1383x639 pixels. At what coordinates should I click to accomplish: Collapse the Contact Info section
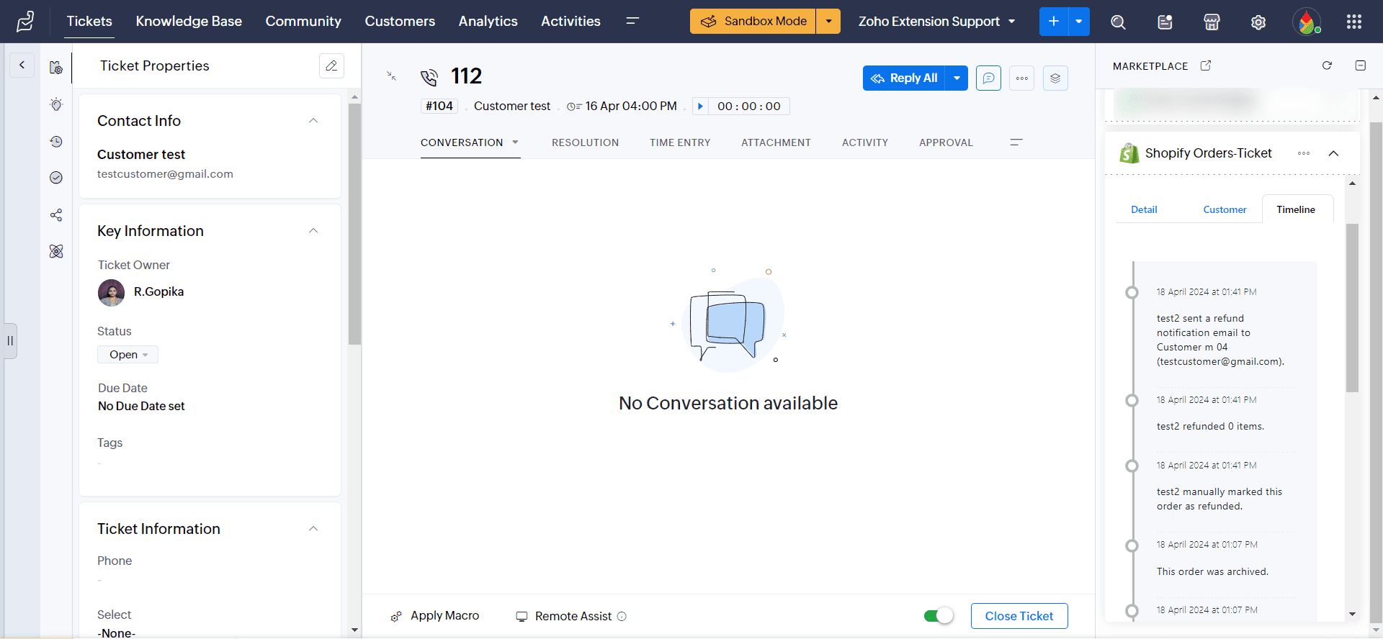click(313, 121)
